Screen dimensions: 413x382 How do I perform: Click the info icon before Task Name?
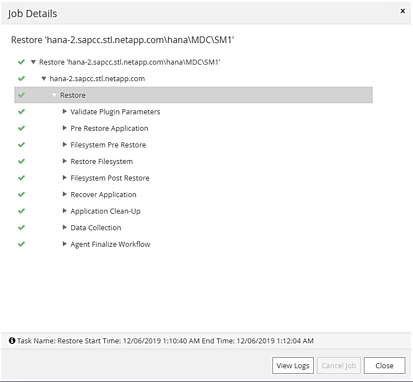click(12, 341)
